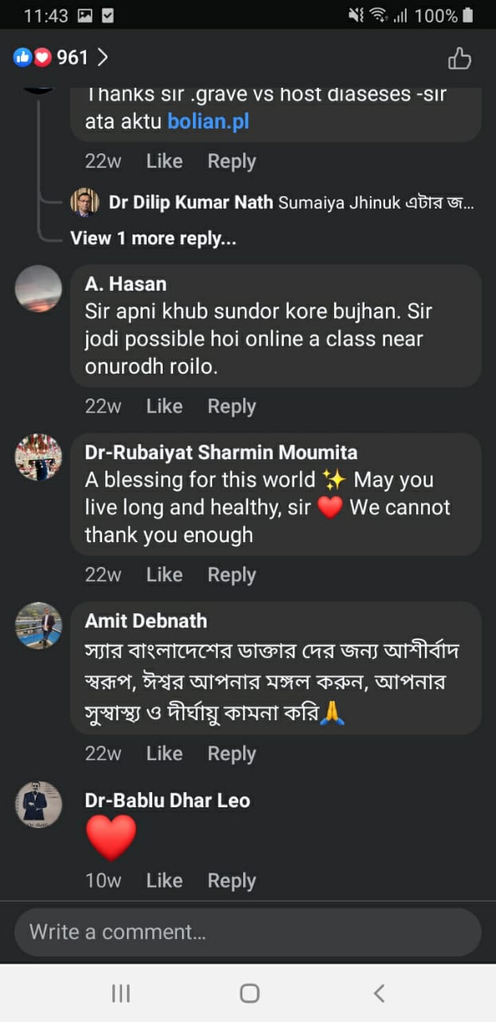Open the reactions list chevron beside 961

click(102, 57)
